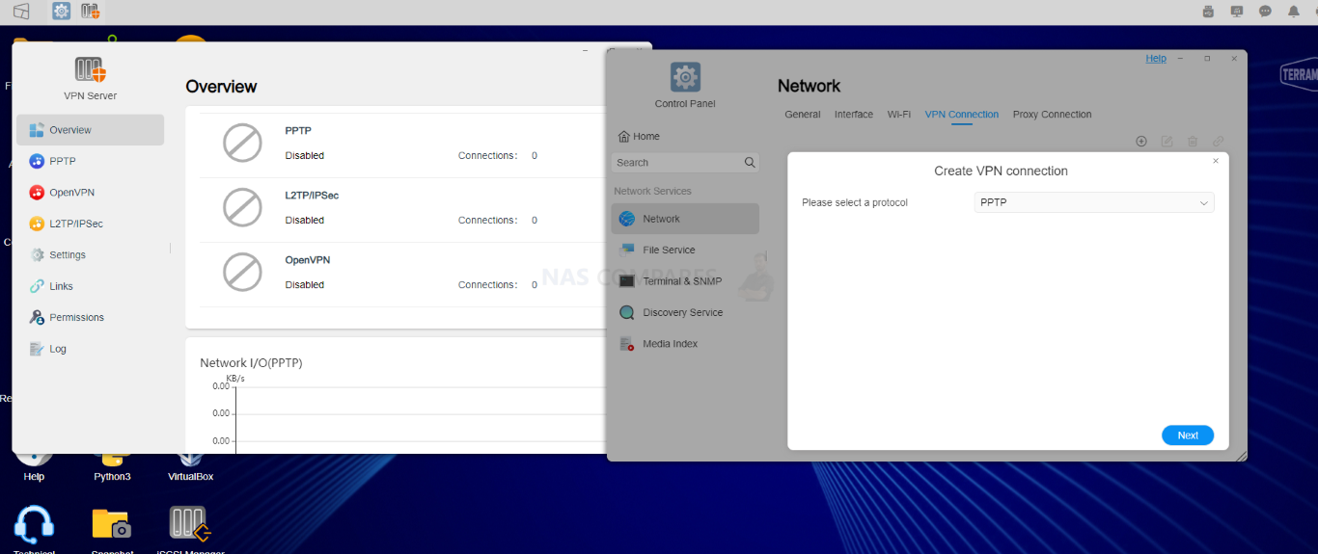Open notifications bell icon

(x=1294, y=12)
